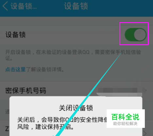Tap the white knob of the green switch

140,34
